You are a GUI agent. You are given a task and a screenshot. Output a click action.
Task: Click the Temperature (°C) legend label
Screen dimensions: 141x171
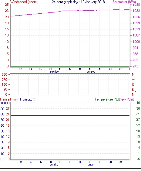click(x=107, y=99)
